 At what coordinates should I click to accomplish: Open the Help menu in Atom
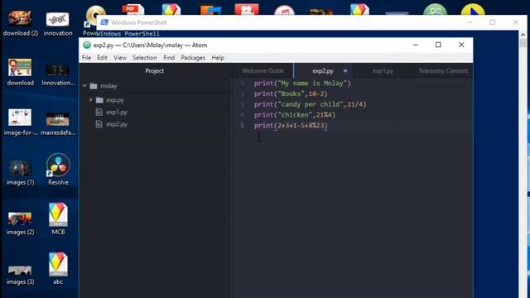pyautogui.click(x=218, y=58)
